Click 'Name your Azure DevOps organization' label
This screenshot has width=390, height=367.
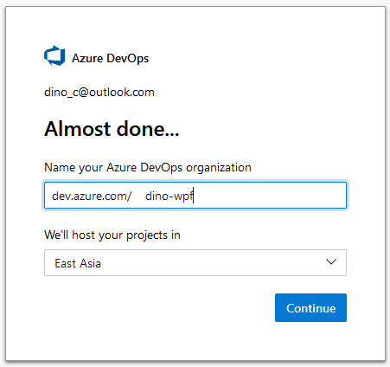coord(148,168)
